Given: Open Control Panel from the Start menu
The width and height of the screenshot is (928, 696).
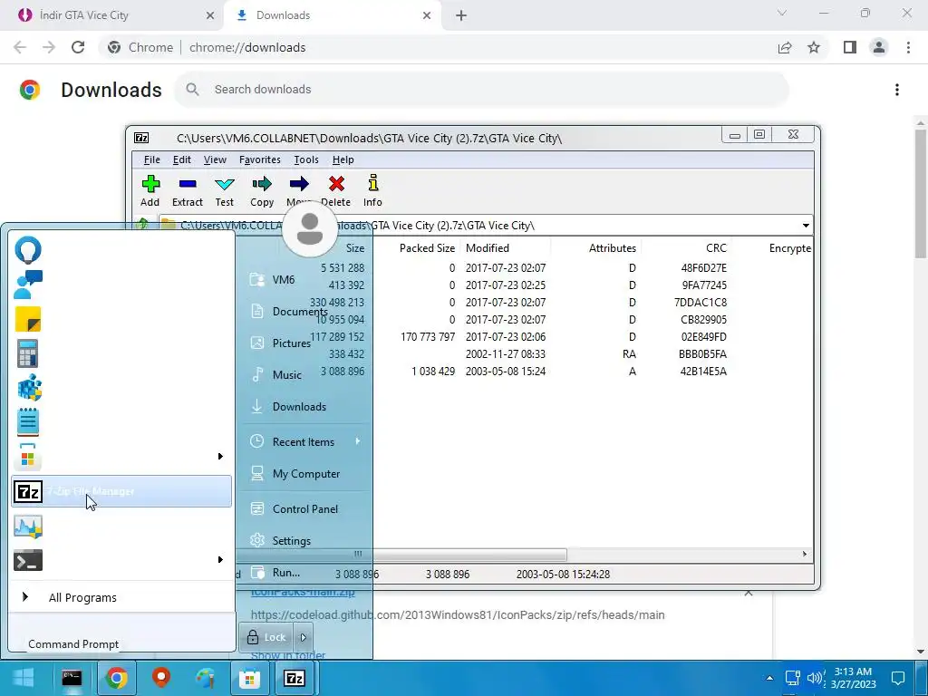Looking at the screenshot, I should tap(304, 509).
